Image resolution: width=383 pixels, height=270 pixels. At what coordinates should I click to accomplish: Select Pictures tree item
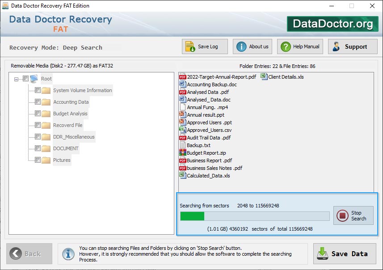point(62,160)
